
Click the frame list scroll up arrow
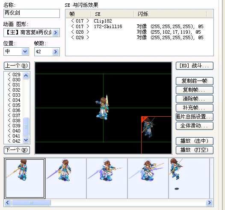(x=26, y=75)
